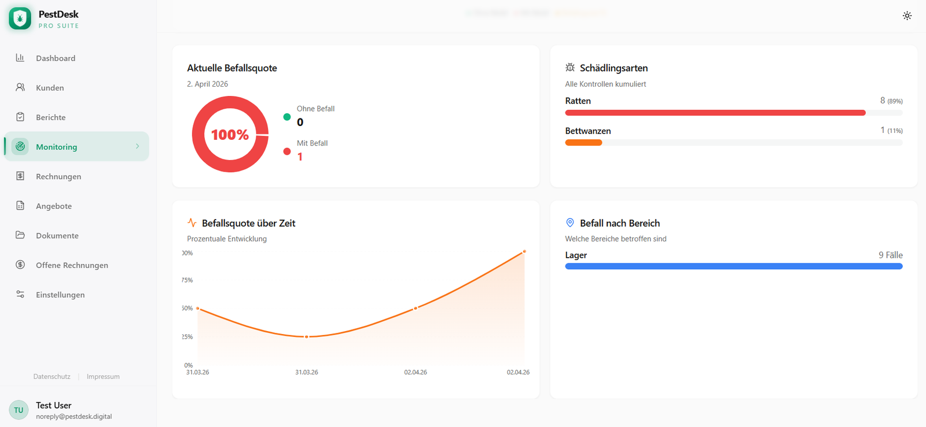
Task: Open the Impressum link
Action: pyautogui.click(x=103, y=377)
